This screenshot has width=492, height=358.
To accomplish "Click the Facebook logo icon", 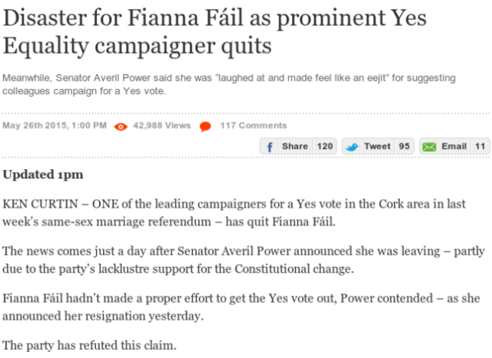I will point(269,147).
